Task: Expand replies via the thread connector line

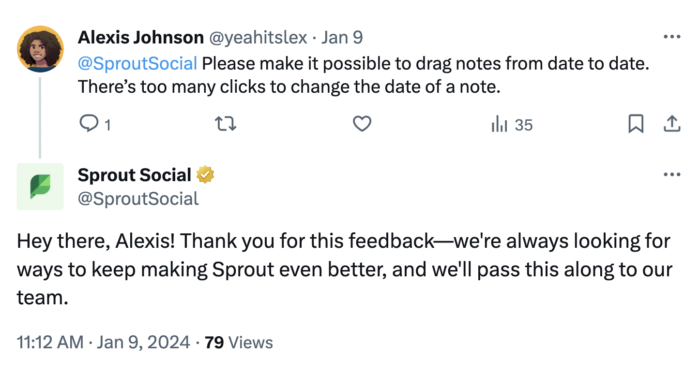Action: coord(41,116)
